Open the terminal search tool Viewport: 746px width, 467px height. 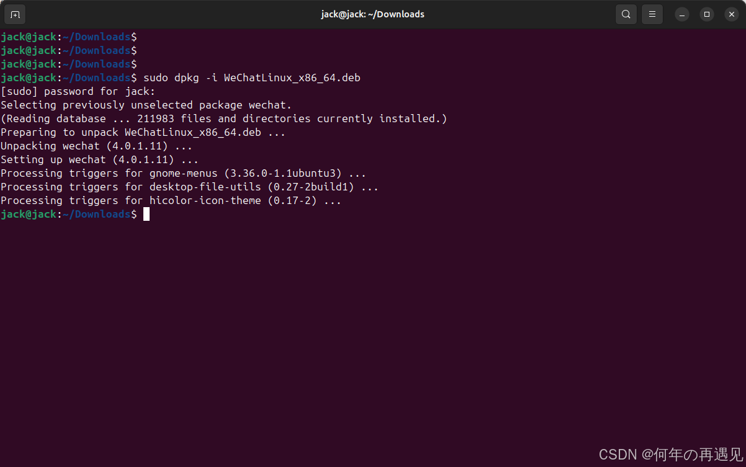point(626,14)
